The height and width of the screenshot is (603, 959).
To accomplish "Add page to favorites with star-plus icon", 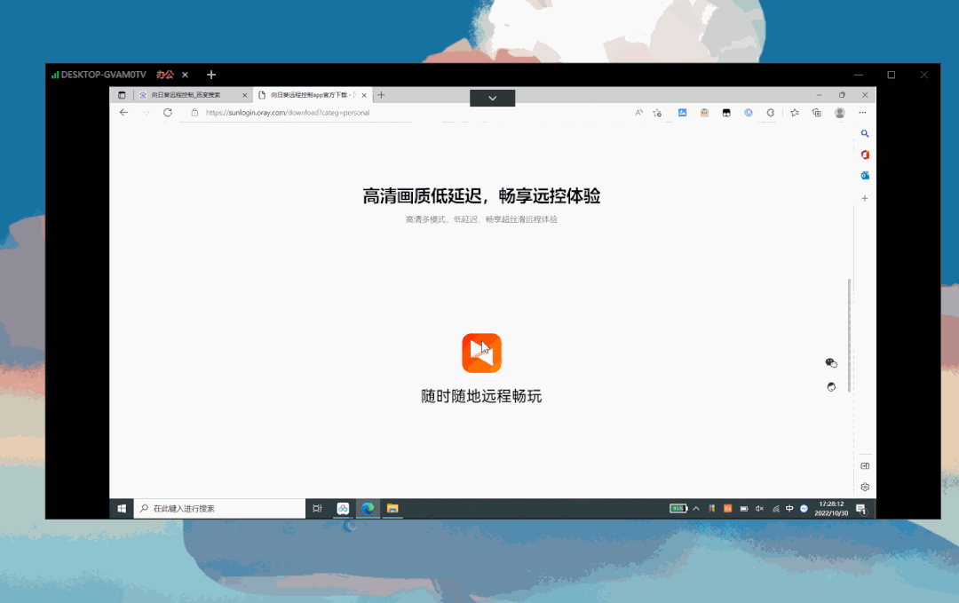I will (657, 113).
